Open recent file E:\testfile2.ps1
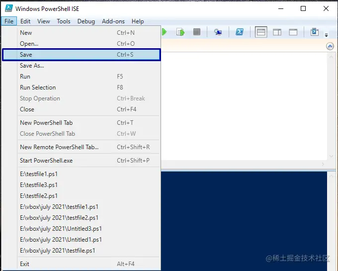The height and width of the screenshot is (271, 338). [x=81, y=196]
